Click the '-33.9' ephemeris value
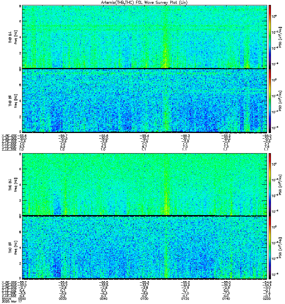The height and width of the screenshot is (304, 285). (x=185, y=285)
